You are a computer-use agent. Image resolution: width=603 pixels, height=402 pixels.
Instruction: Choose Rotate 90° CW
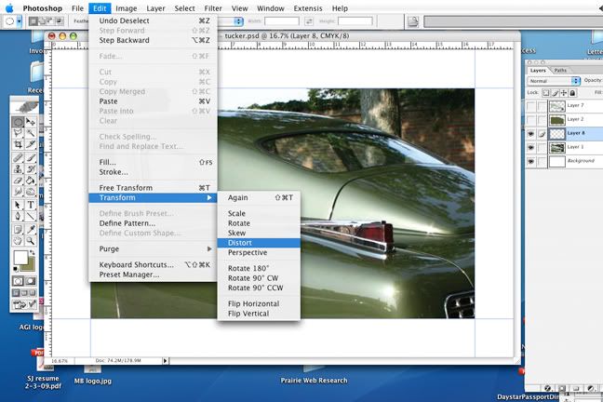(x=259, y=277)
